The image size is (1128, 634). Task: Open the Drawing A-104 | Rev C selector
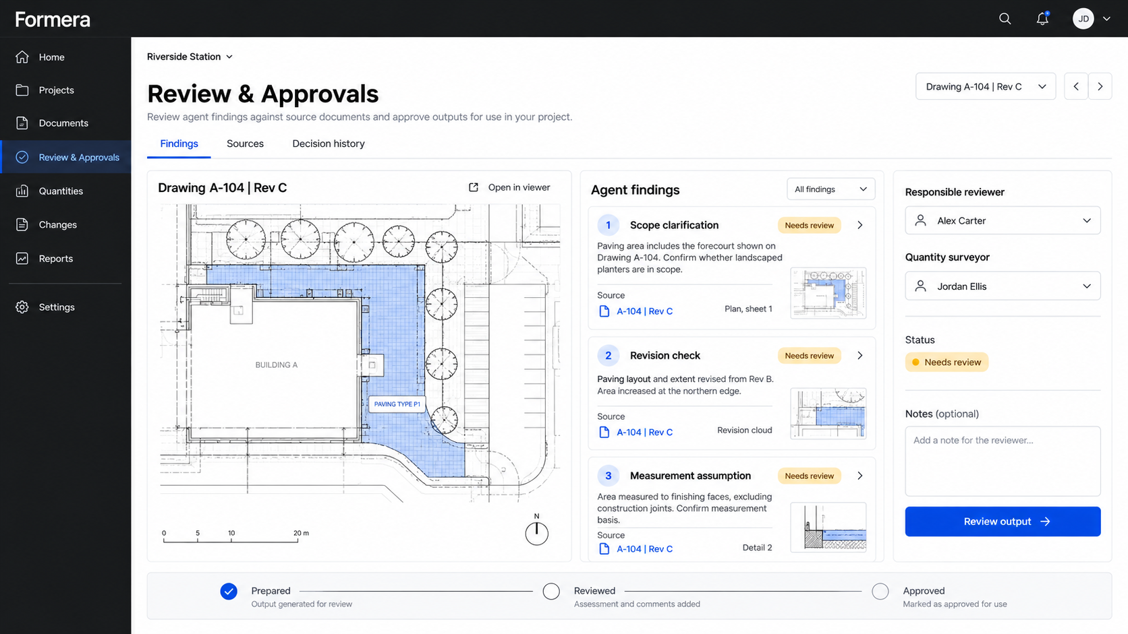[x=986, y=87]
